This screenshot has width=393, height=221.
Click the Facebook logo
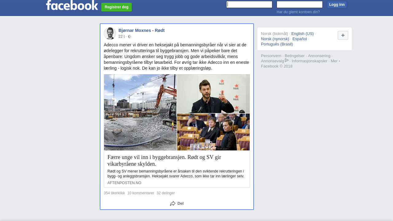[72, 5]
